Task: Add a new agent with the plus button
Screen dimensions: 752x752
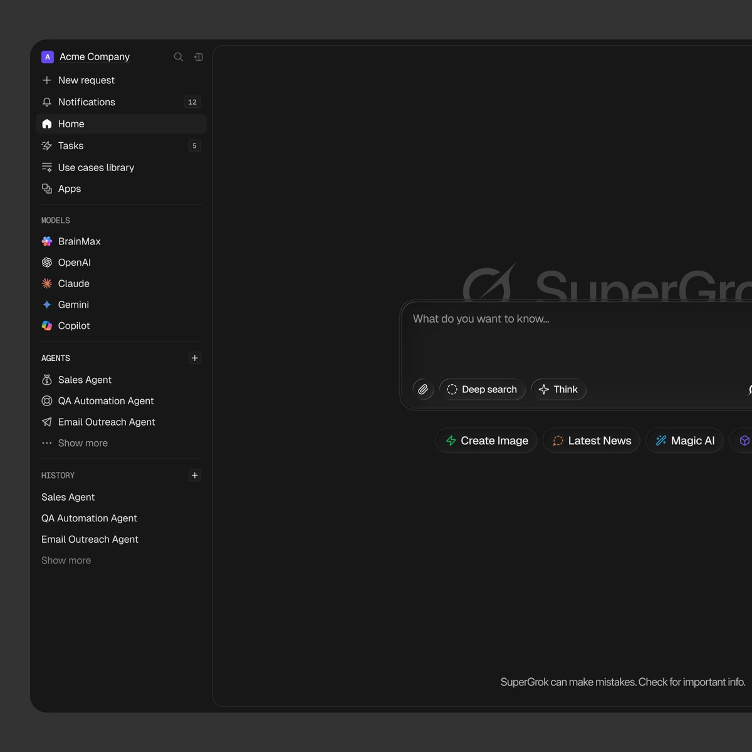Action: point(195,358)
